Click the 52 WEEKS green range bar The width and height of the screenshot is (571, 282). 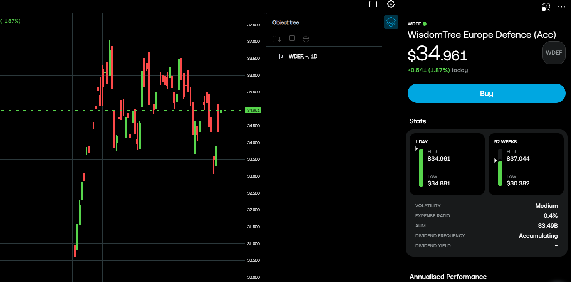coord(500,173)
